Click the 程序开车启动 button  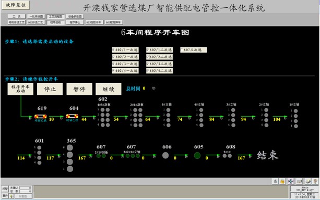[x=20, y=89]
